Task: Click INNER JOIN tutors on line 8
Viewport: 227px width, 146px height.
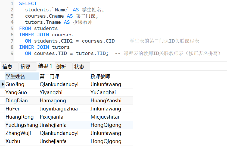Action: [x=44, y=47]
